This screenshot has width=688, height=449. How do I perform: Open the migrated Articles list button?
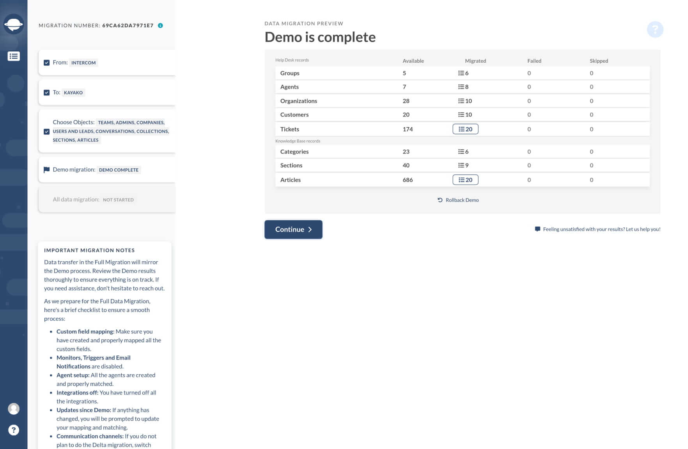point(465,180)
